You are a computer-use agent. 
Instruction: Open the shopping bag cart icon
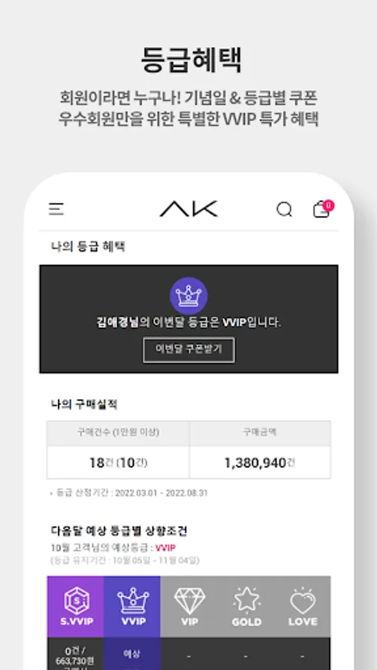click(321, 210)
